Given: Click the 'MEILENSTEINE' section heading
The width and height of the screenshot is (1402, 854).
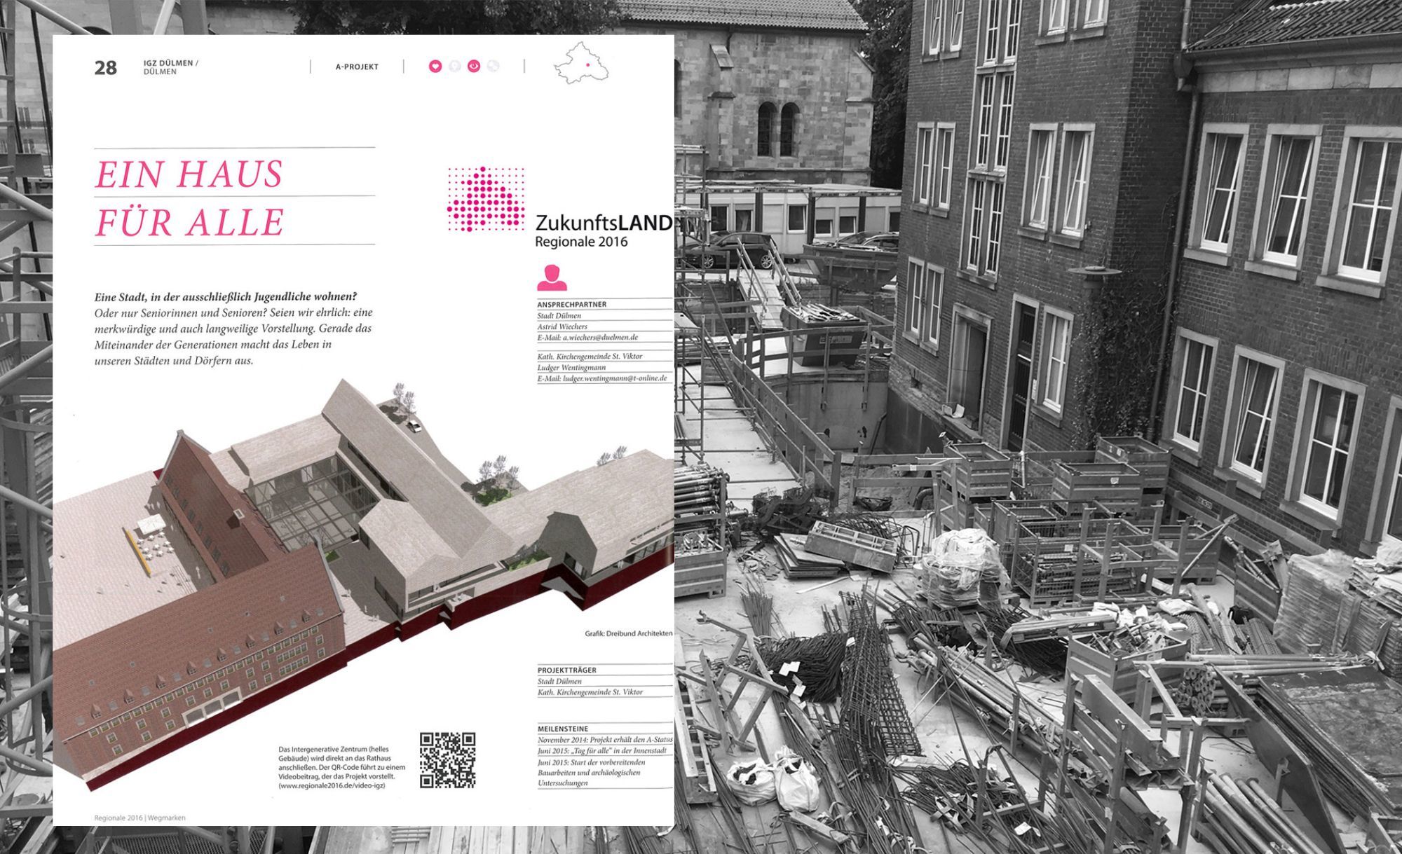Looking at the screenshot, I should point(563,729).
